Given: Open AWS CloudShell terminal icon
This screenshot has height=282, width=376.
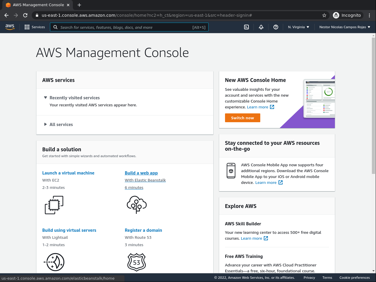Looking at the screenshot, I should click(x=246, y=27).
